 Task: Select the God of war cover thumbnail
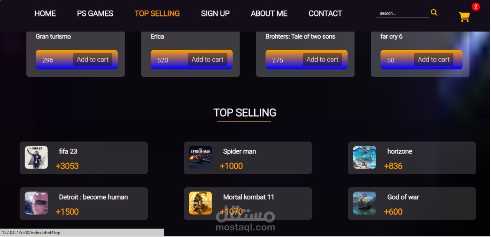pyautogui.click(x=364, y=203)
